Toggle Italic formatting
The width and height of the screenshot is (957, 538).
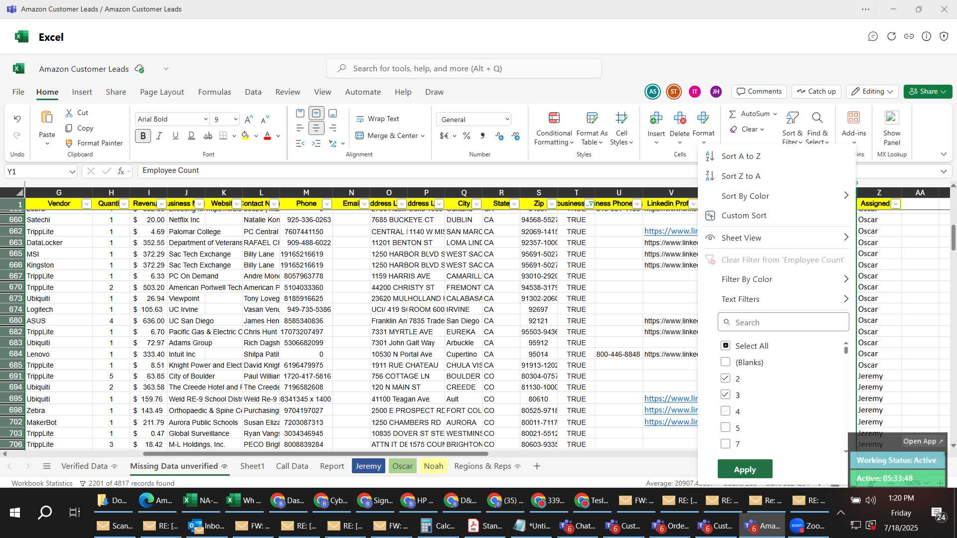pos(159,136)
